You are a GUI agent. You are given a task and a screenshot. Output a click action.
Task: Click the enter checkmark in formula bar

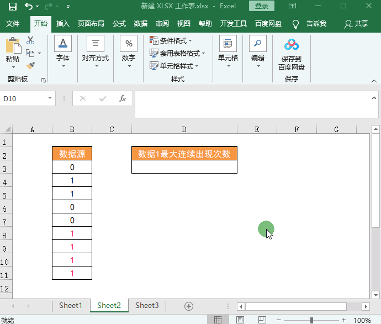pos(103,98)
